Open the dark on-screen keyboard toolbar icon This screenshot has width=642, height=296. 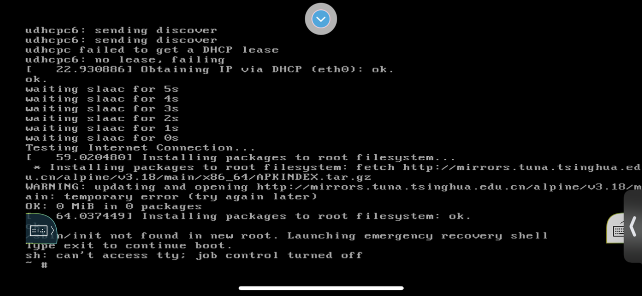click(39, 230)
